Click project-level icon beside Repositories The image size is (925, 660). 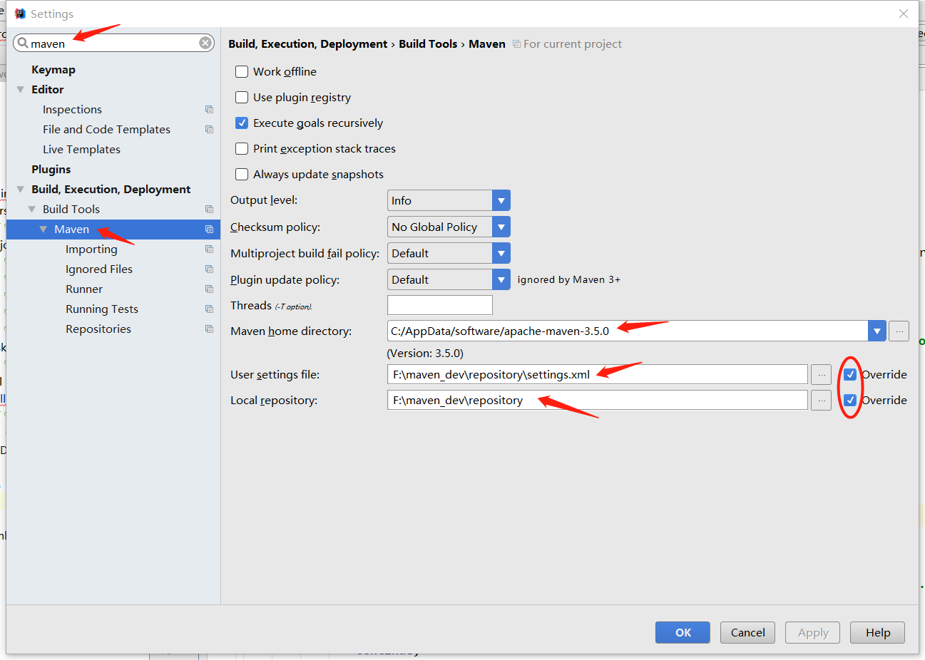(x=209, y=329)
